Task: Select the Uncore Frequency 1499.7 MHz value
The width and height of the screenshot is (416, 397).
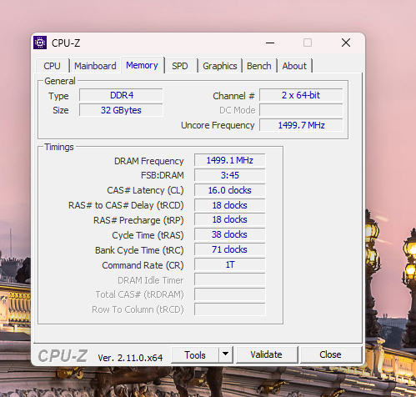Action: [301, 125]
